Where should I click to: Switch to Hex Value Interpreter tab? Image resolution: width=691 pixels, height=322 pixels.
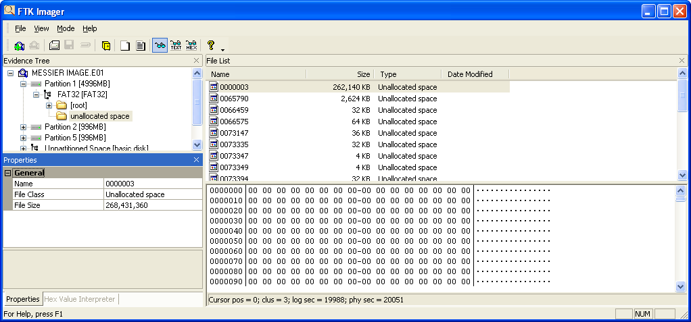[x=80, y=299]
